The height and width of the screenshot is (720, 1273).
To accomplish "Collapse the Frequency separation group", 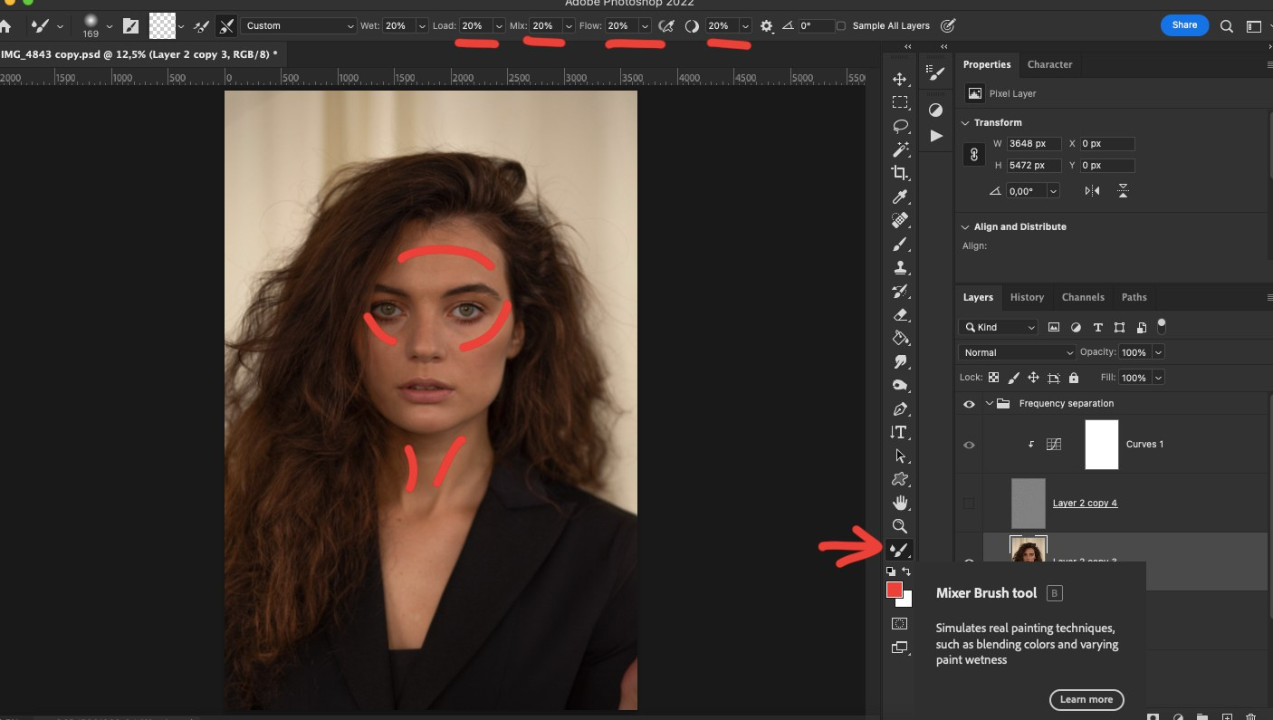I will pyautogui.click(x=989, y=403).
